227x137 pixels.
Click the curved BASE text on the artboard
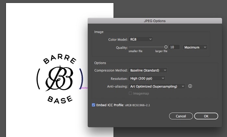pyautogui.click(x=60, y=99)
